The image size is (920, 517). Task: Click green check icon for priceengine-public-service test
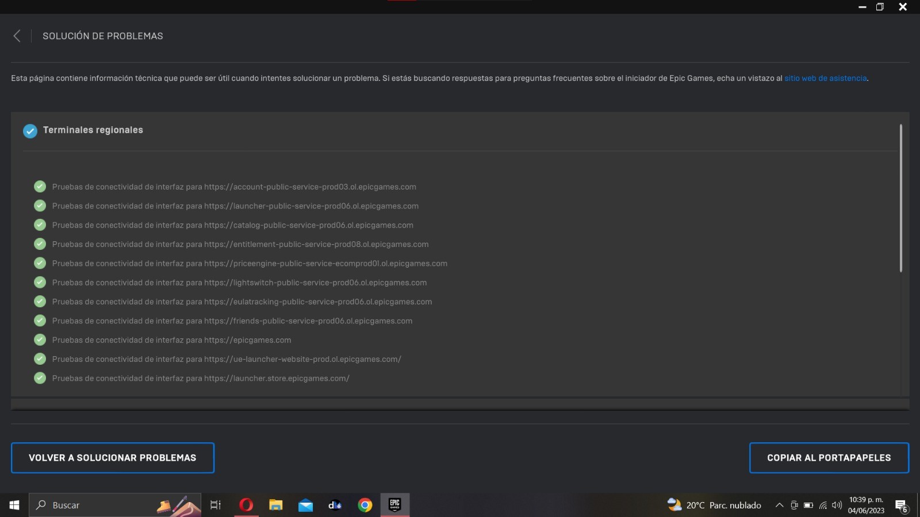[40, 263]
